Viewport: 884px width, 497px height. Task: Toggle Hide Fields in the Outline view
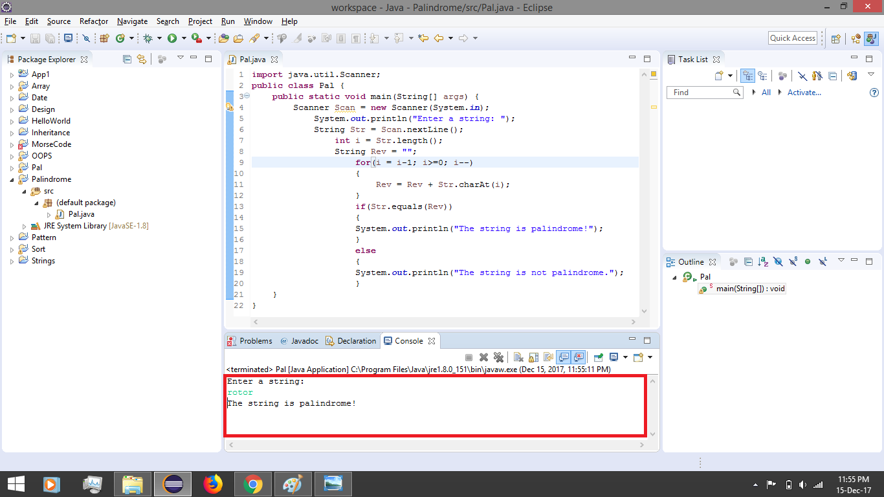(777, 261)
